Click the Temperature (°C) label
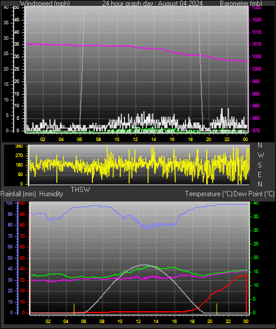Screen dimensions: 276x329 coord(208,194)
